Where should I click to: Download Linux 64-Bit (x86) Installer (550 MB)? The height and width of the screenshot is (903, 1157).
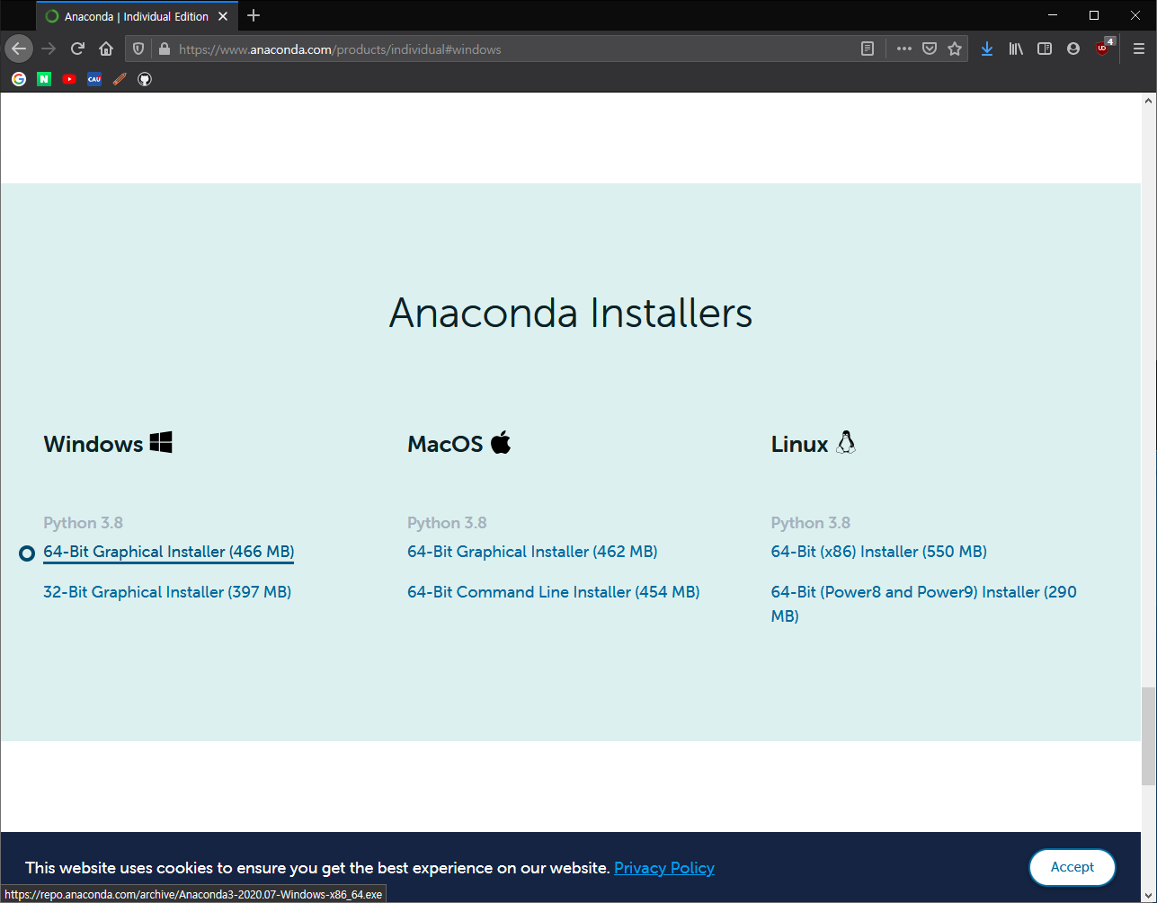(879, 552)
